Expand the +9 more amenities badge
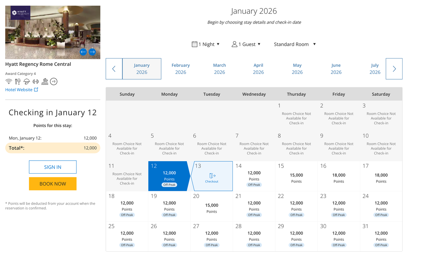Viewport: 423px width, 257px height. point(54,82)
